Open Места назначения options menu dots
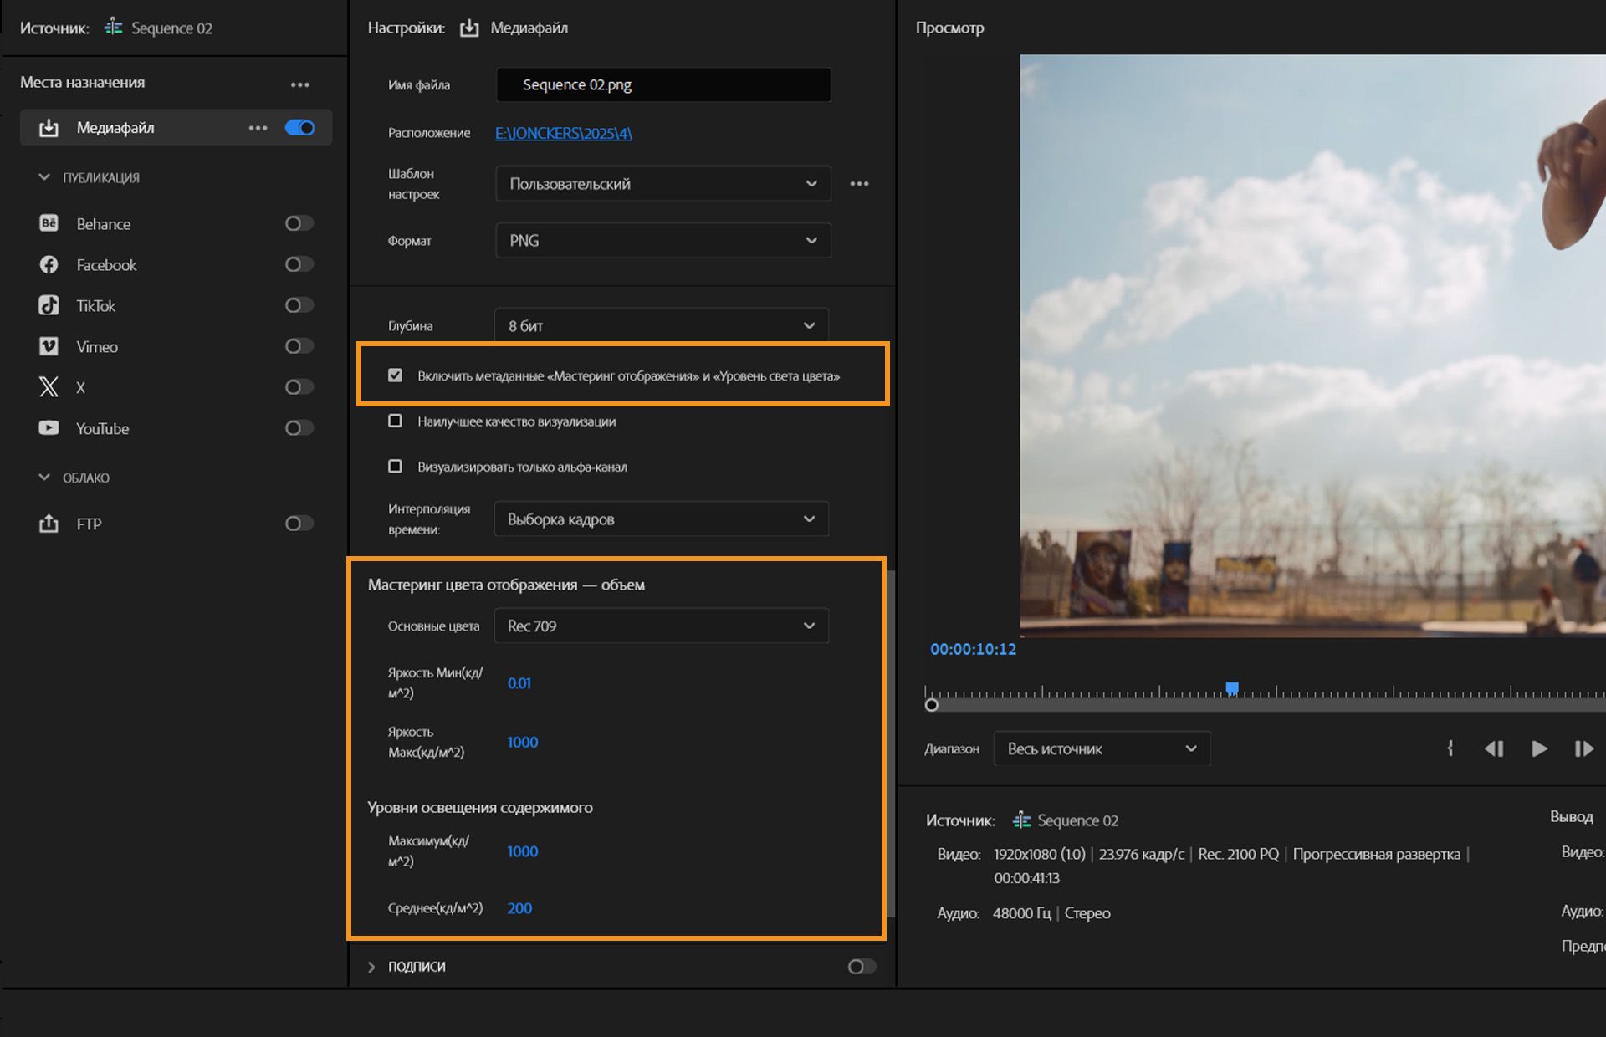 pos(299,84)
